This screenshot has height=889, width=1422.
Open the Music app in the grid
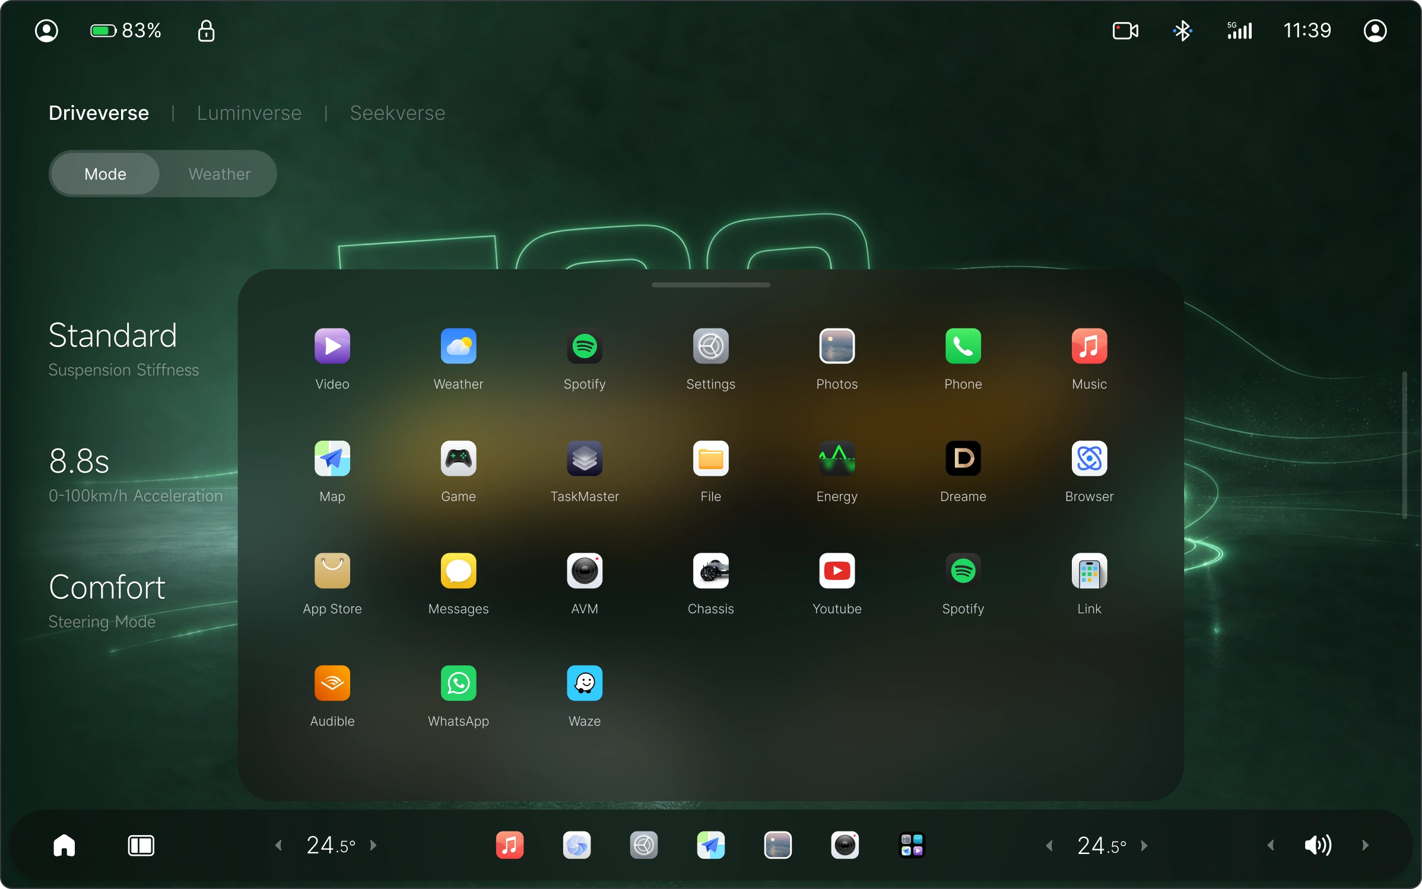[x=1090, y=346]
